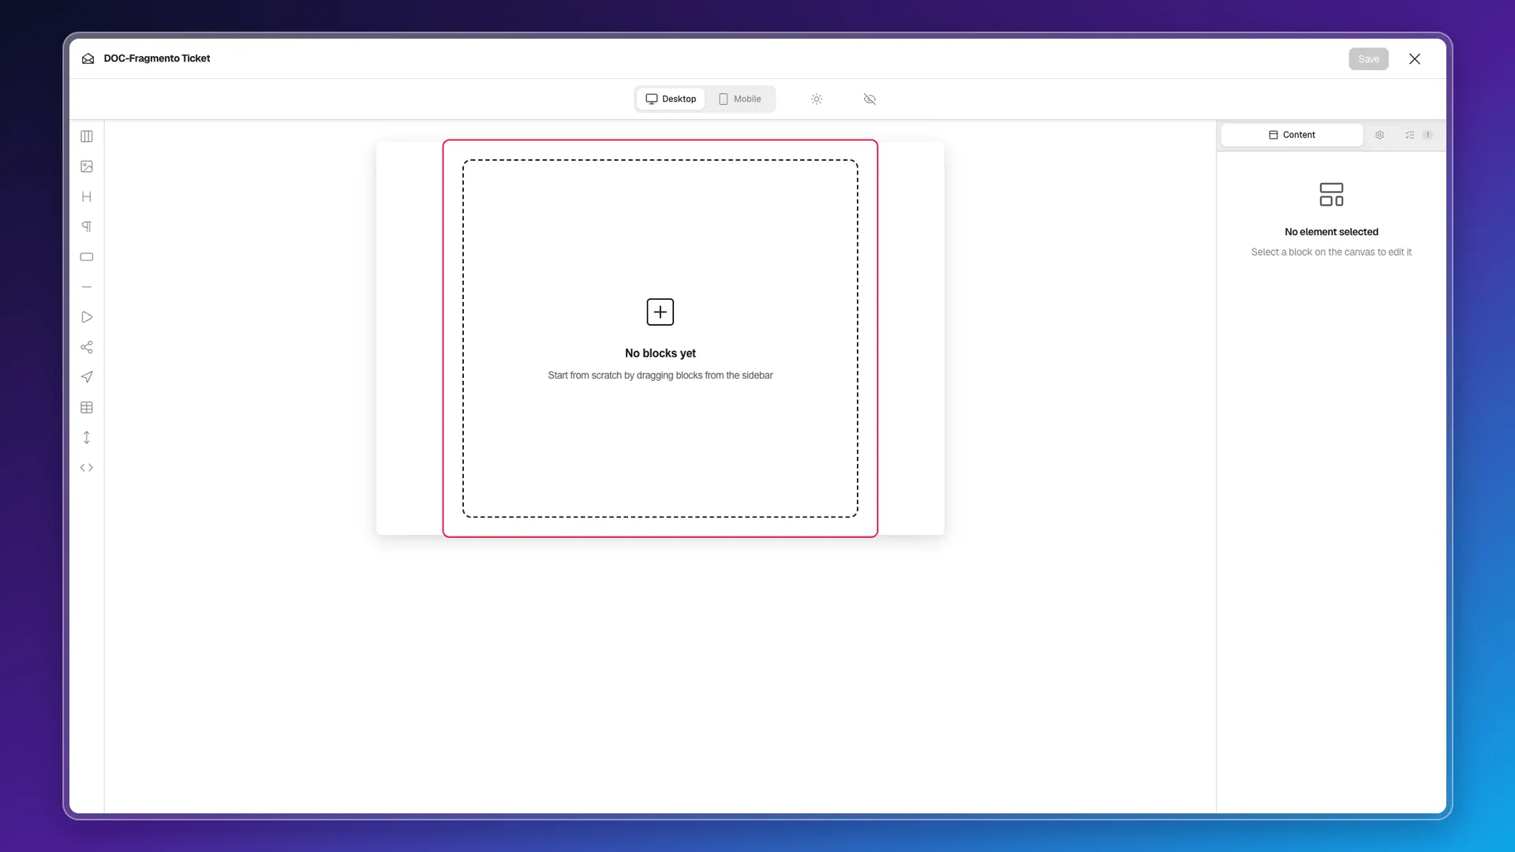
Task: Switch to Mobile preview mode
Action: click(x=739, y=99)
